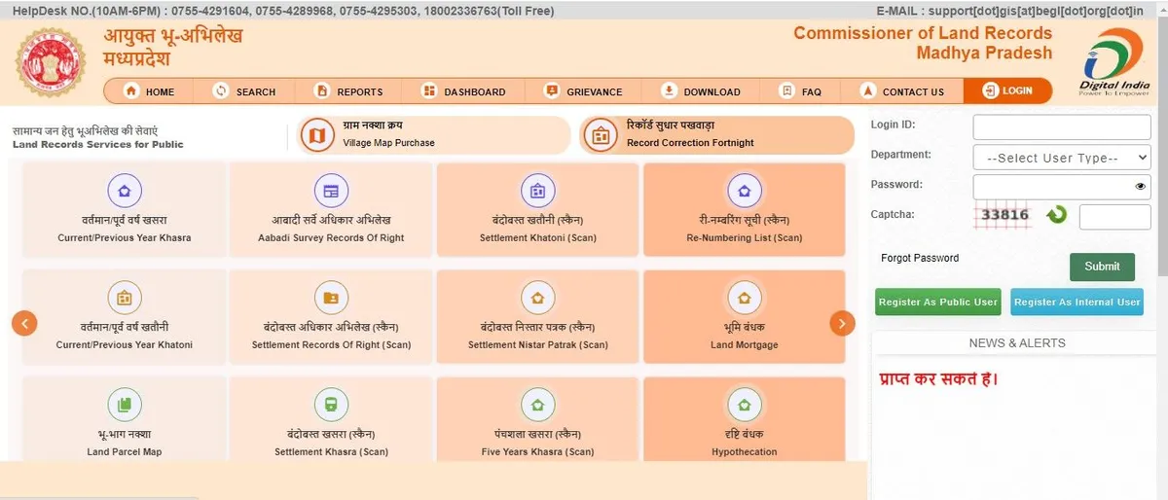Open Record Correction Fortnight icon
Screen dimensions: 1168x500
pos(600,136)
